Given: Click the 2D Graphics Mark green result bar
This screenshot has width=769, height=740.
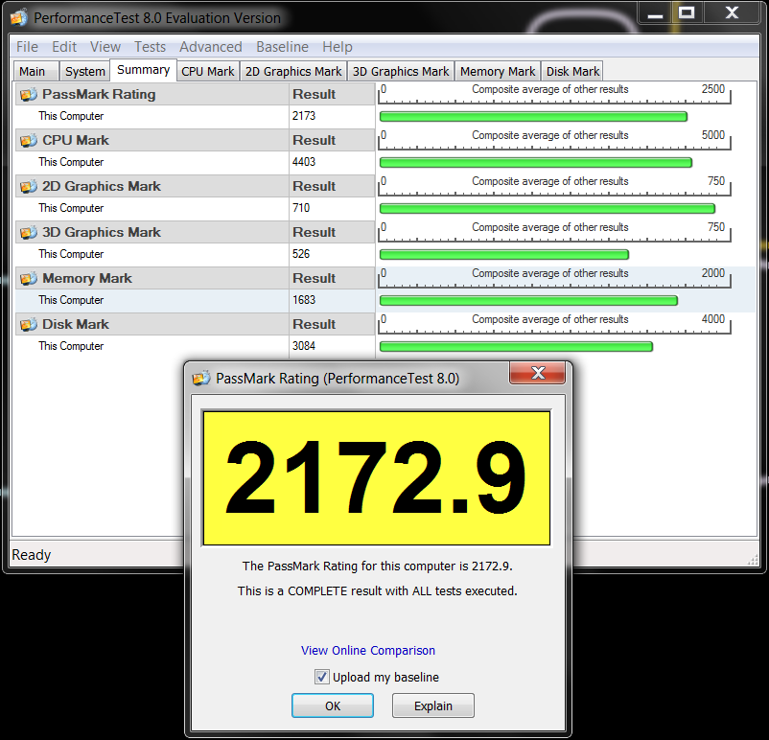Looking at the screenshot, I should [548, 209].
